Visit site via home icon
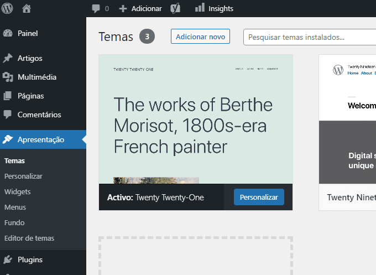This screenshot has height=275, width=376. [x=27, y=9]
